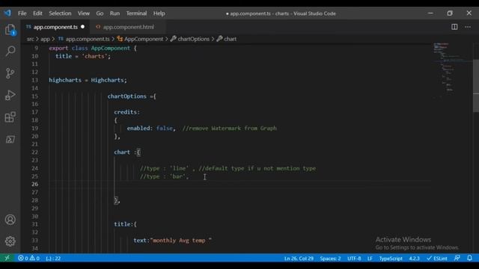The height and width of the screenshot is (269, 479).
Task: Change end of line sequence LF
Action: coord(370,259)
